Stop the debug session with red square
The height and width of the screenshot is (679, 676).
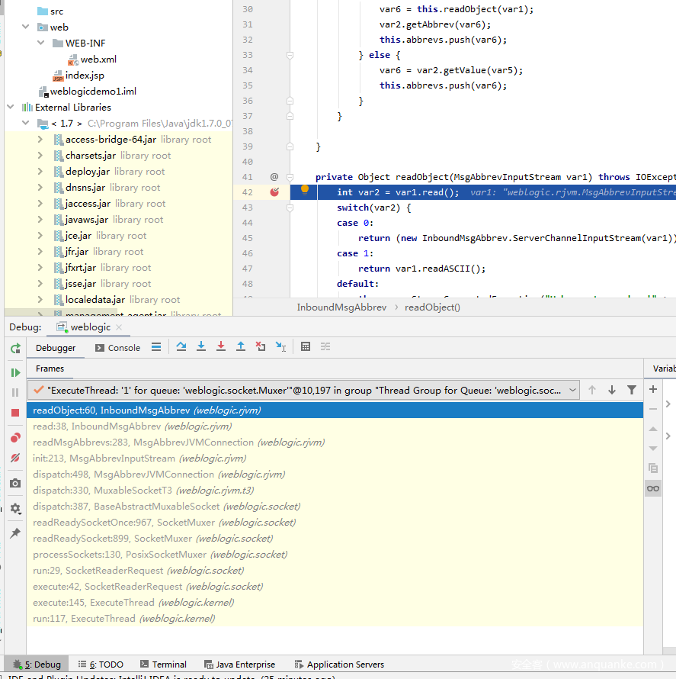pyautogui.click(x=15, y=413)
